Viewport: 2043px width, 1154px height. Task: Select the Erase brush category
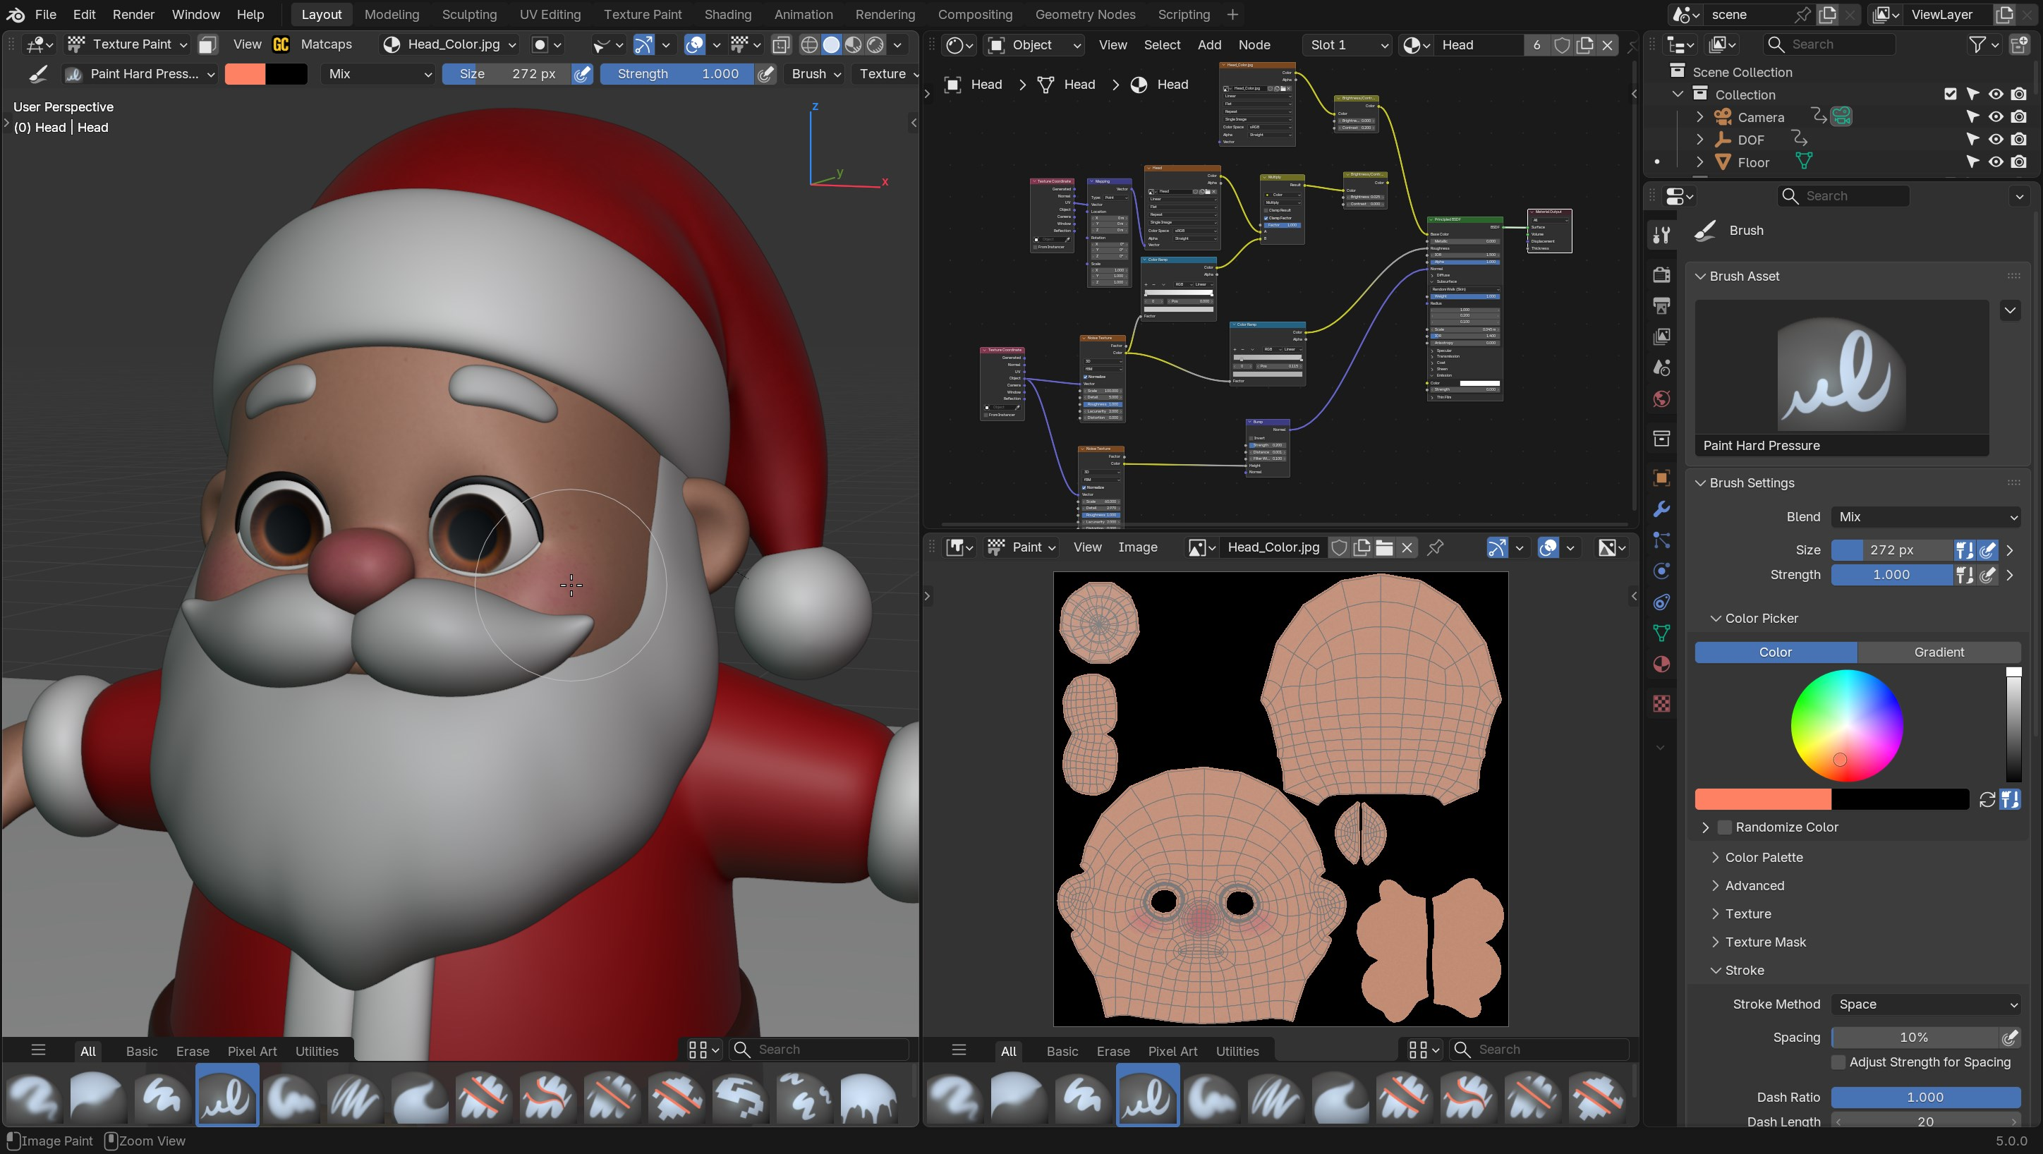pyautogui.click(x=193, y=1051)
